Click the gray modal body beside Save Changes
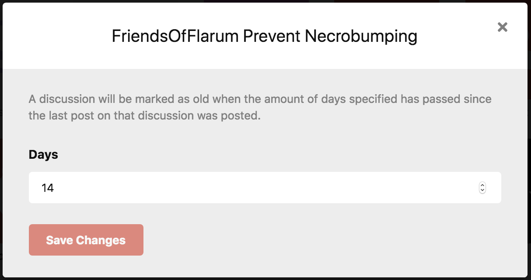The width and height of the screenshot is (531, 280). pos(306,240)
